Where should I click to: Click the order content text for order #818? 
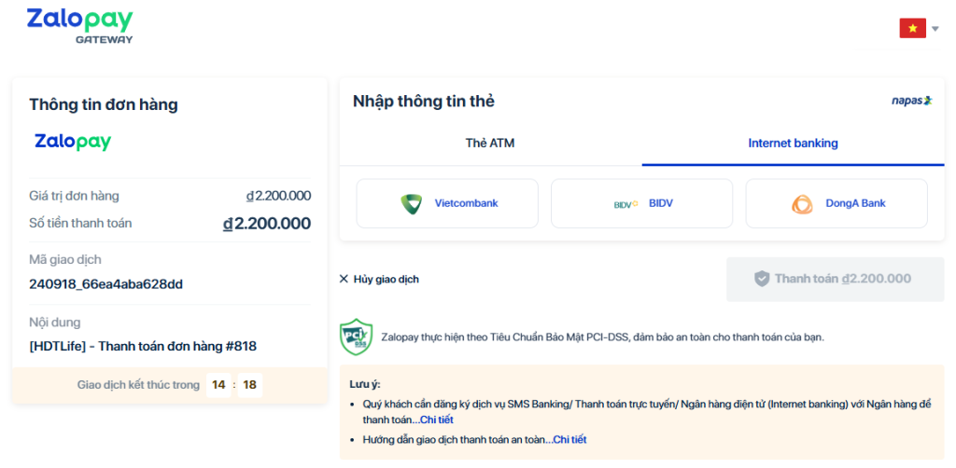pyautogui.click(x=143, y=346)
